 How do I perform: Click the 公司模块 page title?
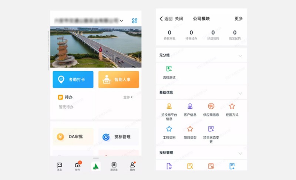(201, 18)
